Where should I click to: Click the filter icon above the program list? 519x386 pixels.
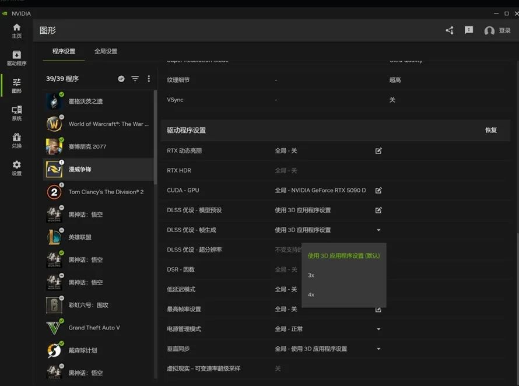tap(135, 79)
